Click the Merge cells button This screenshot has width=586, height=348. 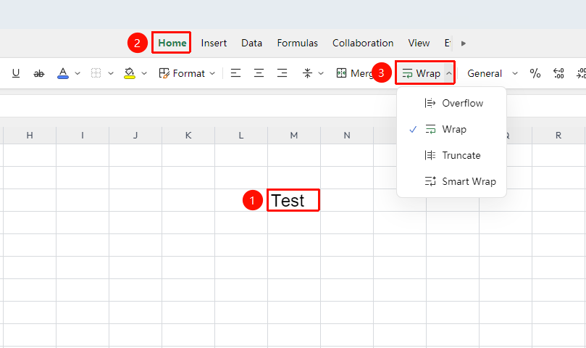coord(355,73)
